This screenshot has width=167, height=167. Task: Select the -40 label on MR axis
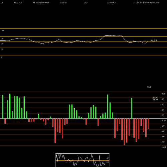pos(163,131)
